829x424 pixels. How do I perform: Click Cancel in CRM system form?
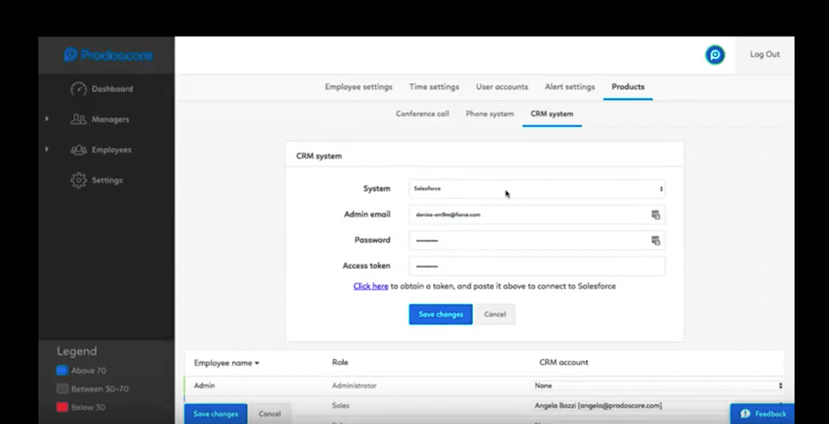[495, 314]
